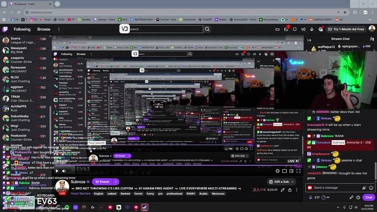Image resolution: width=377 pixels, height=212 pixels.
Task: Open the emote picker in chat box
Action: [x=371, y=188]
